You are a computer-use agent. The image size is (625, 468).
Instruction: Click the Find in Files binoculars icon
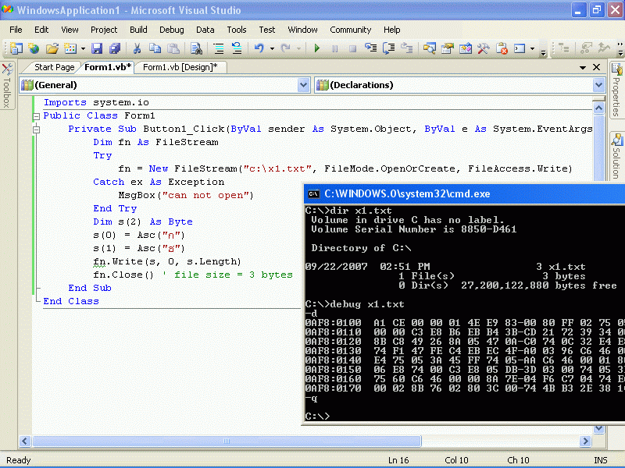point(196,48)
